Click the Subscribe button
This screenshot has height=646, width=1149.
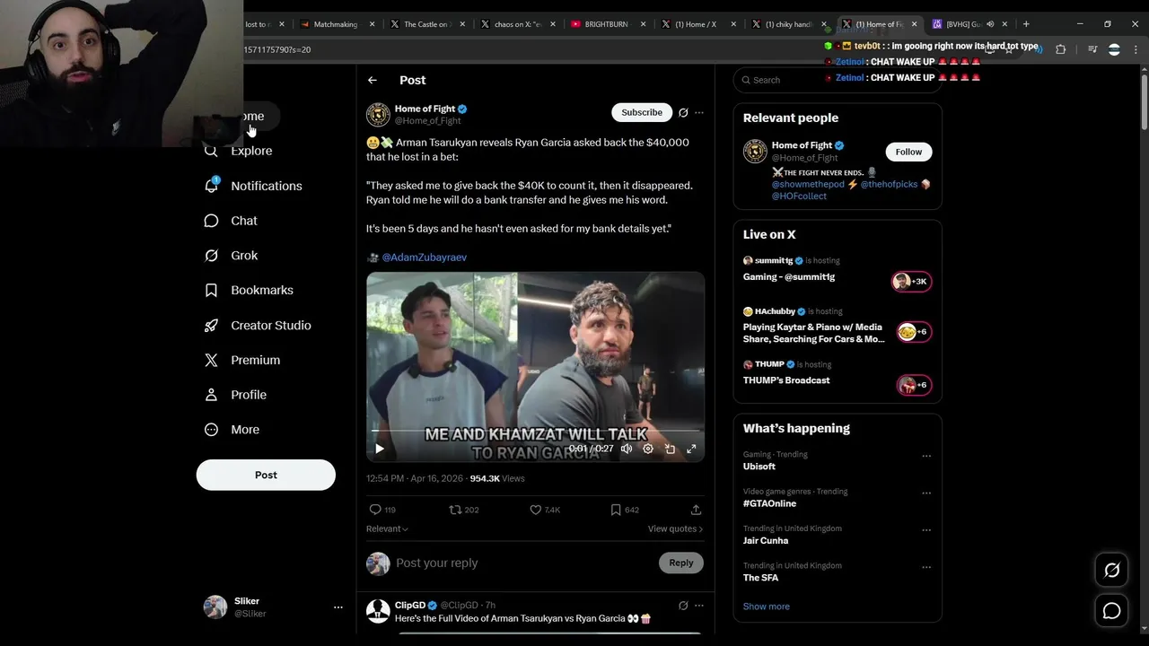(642, 112)
